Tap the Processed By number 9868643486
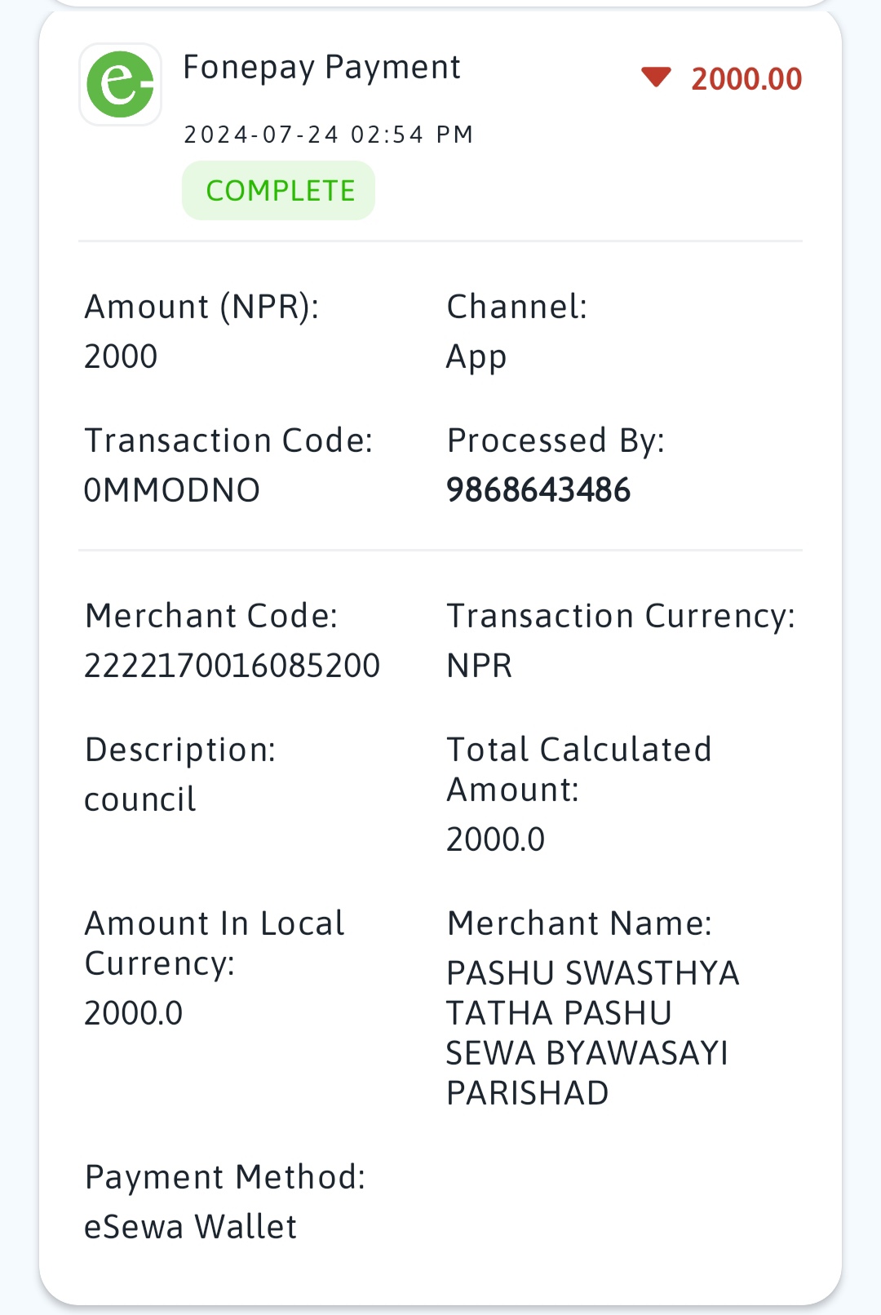 [538, 490]
